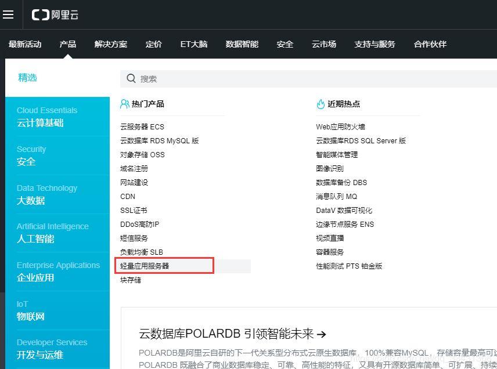Open DataV 数据可视化 link
497x369 pixels.
(344, 210)
